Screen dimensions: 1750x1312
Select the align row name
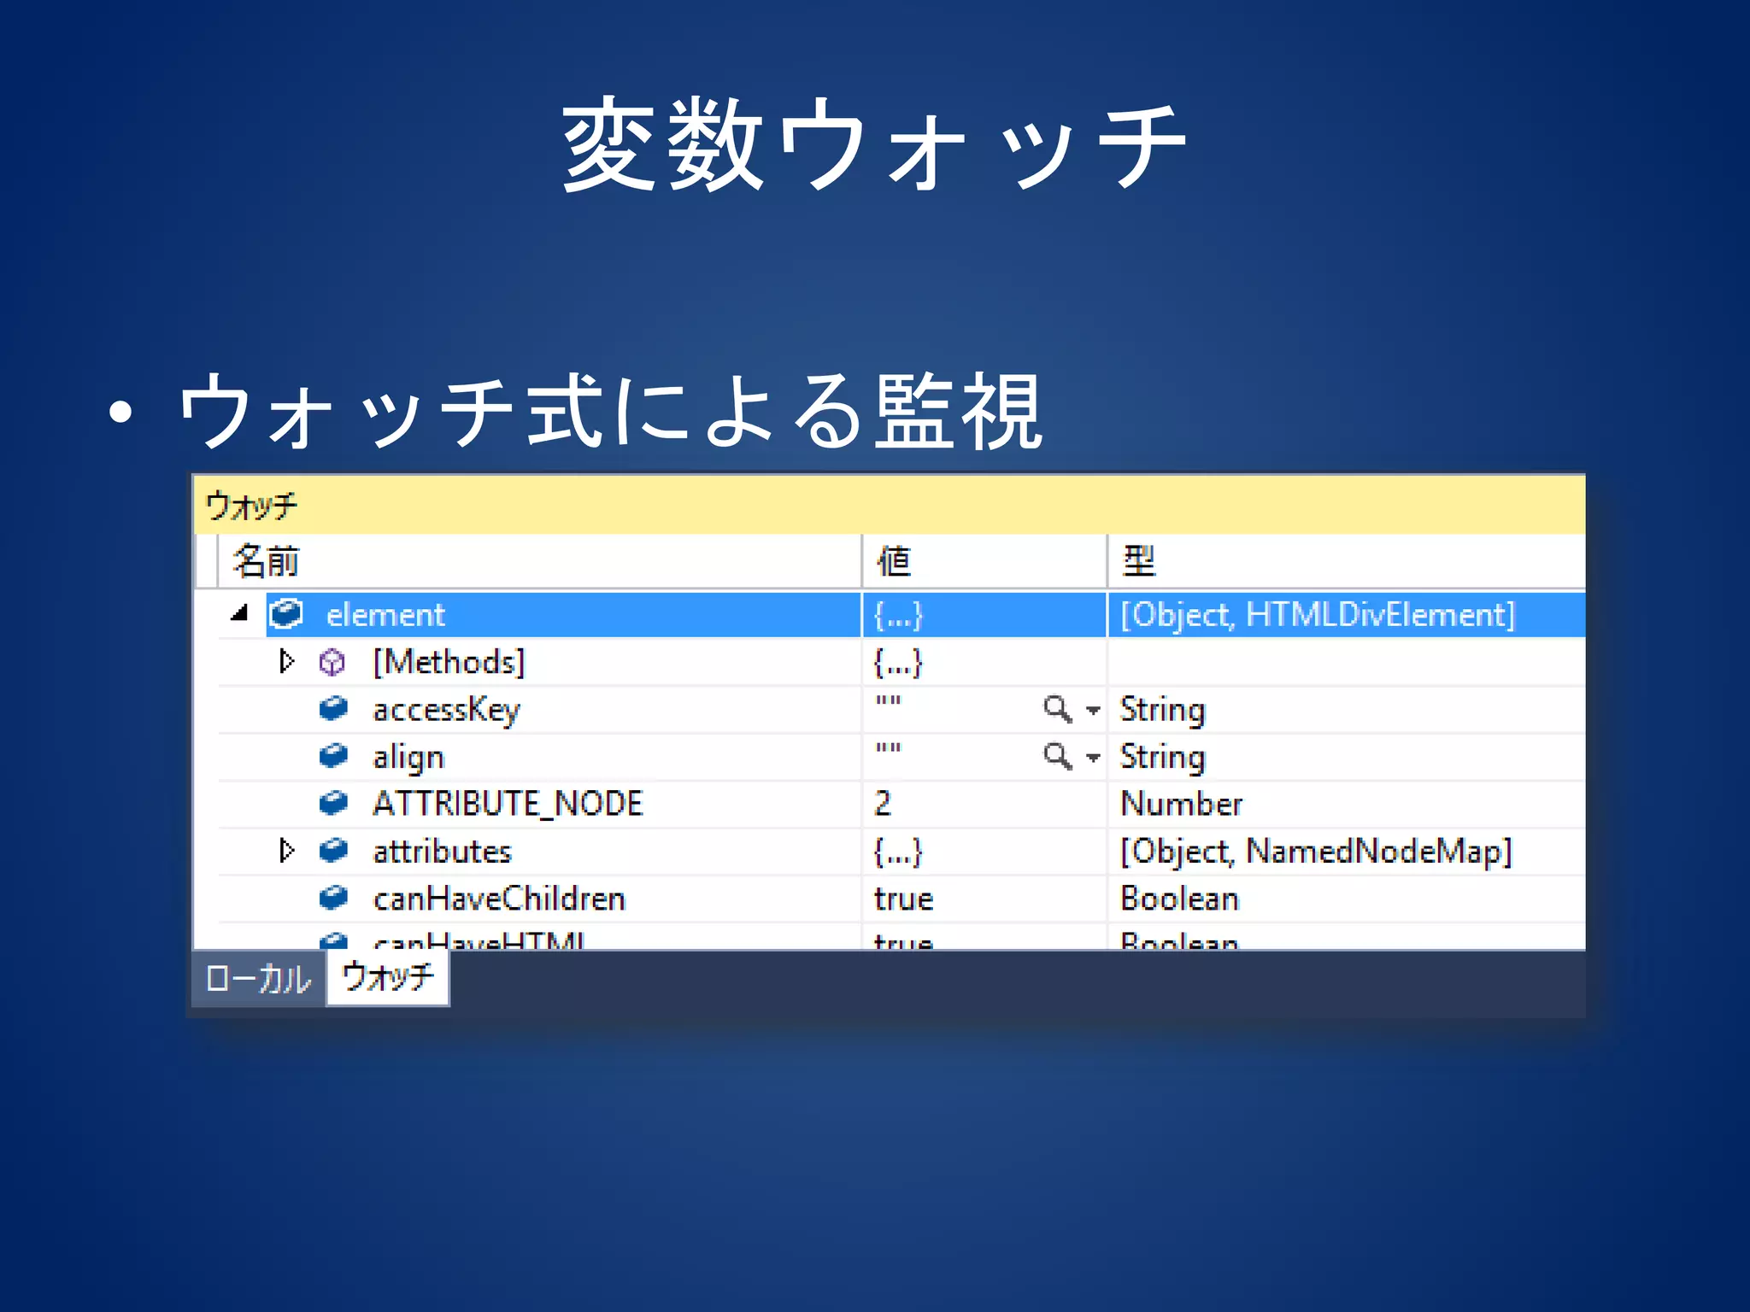point(408,758)
